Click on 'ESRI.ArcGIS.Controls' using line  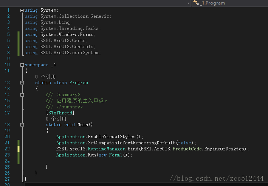[x=60, y=47]
